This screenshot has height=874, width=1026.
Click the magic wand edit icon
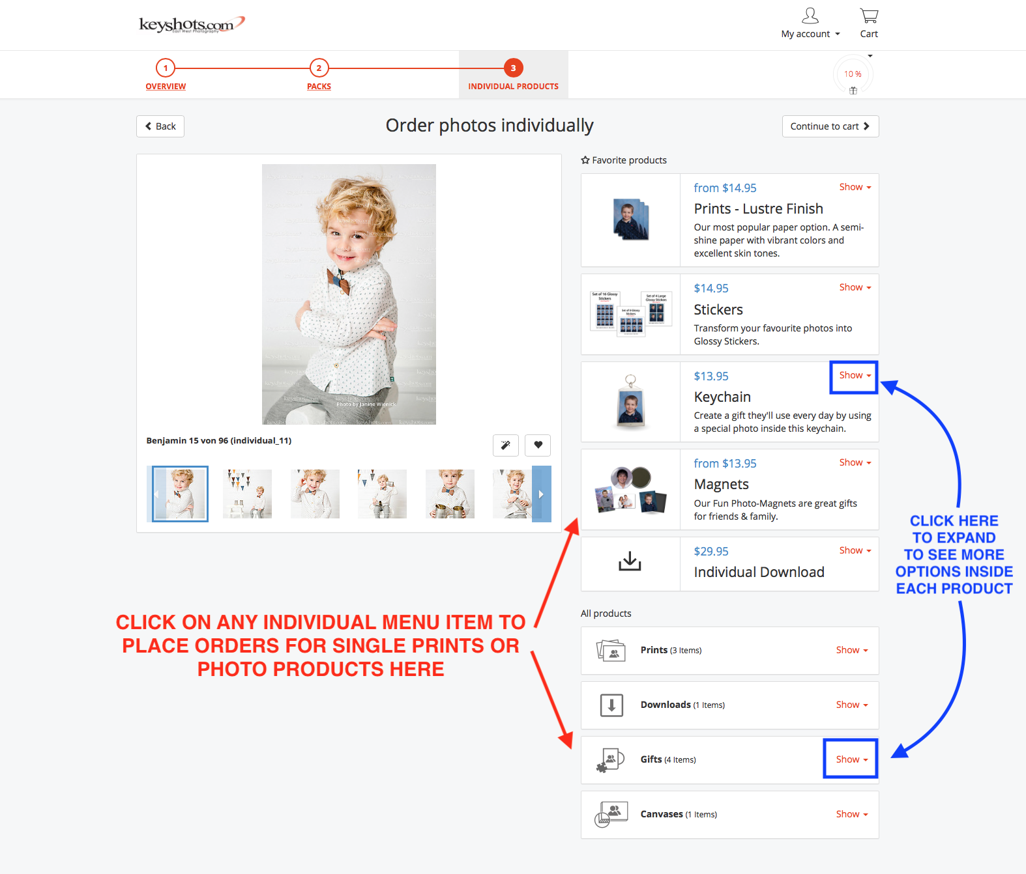pos(505,445)
